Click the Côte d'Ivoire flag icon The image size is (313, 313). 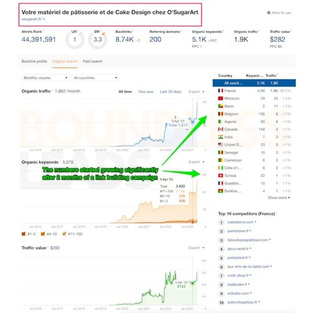click(x=221, y=168)
